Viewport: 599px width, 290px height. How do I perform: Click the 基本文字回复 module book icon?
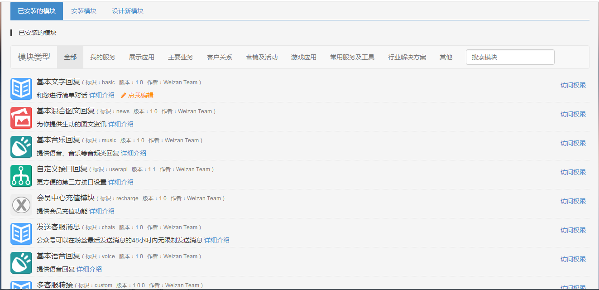coord(21,88)
